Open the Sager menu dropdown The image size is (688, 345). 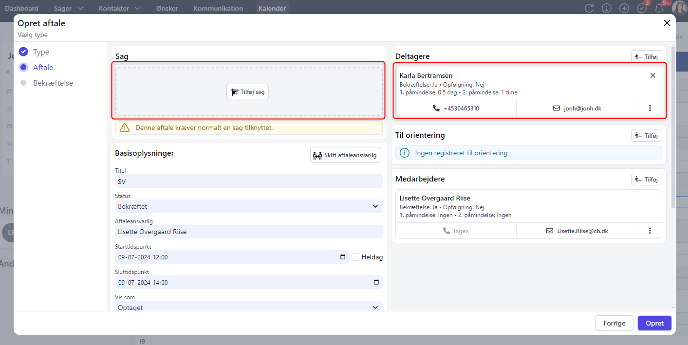click(69, 8)
